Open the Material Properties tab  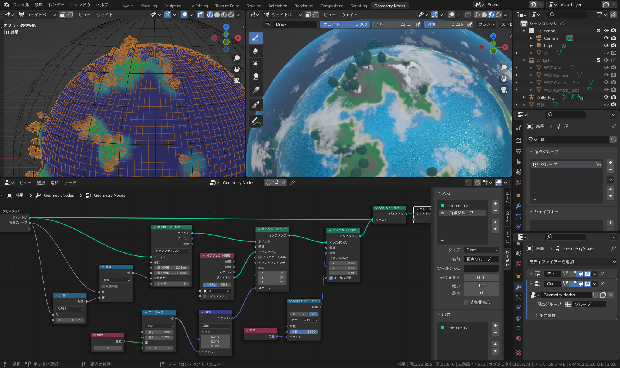click(x=519, y=338)
